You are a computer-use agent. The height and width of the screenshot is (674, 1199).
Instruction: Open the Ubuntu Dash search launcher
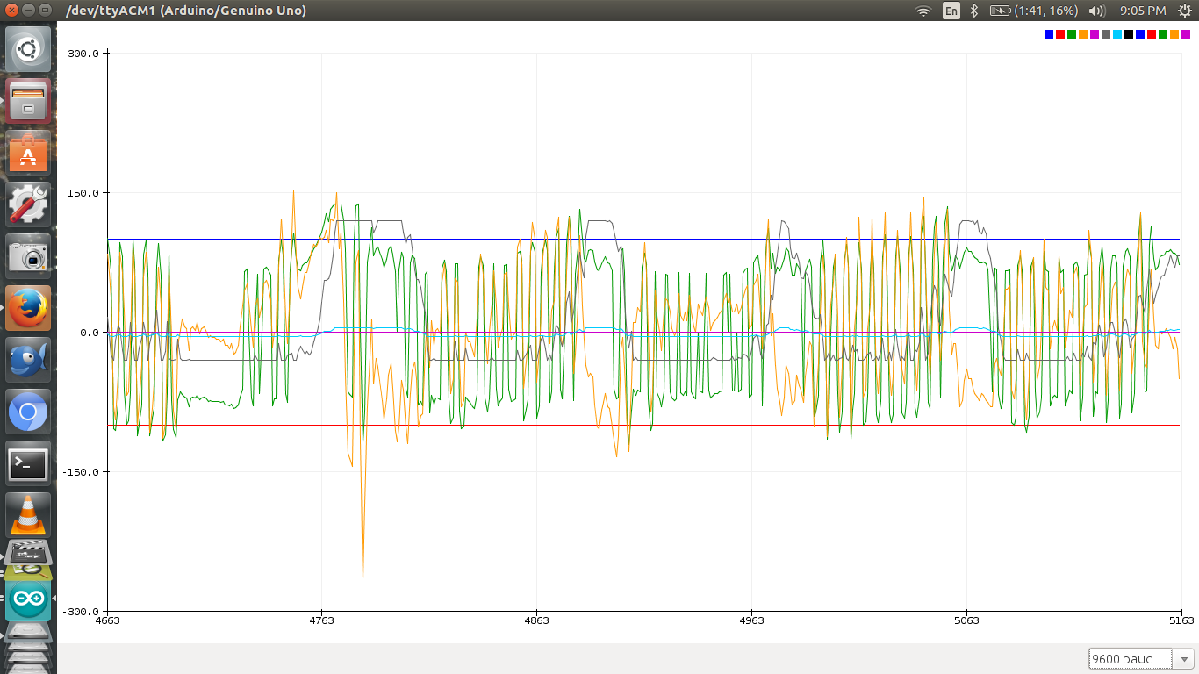click(28, 49)
